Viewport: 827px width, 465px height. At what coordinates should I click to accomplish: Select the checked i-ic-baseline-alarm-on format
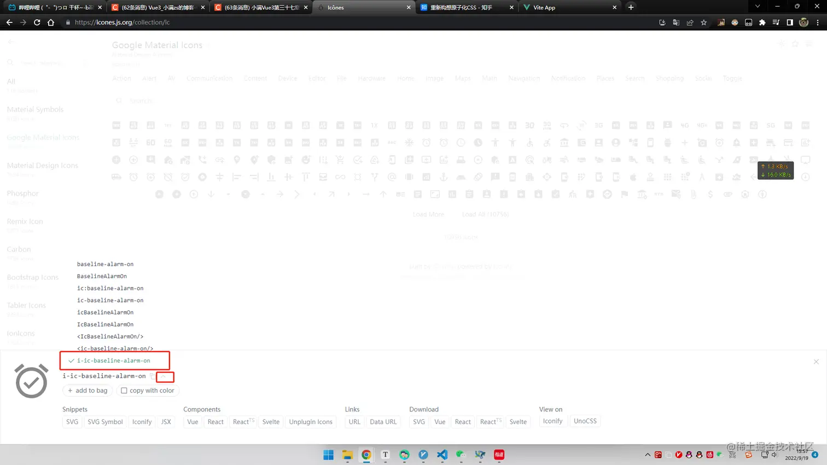113,361
